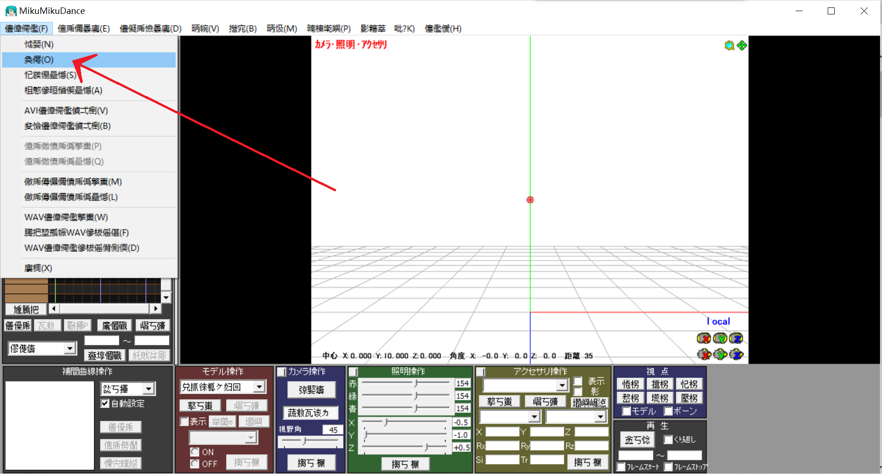Click the play button in the 再生 panel
882x474 pixels.
point(637,440)
